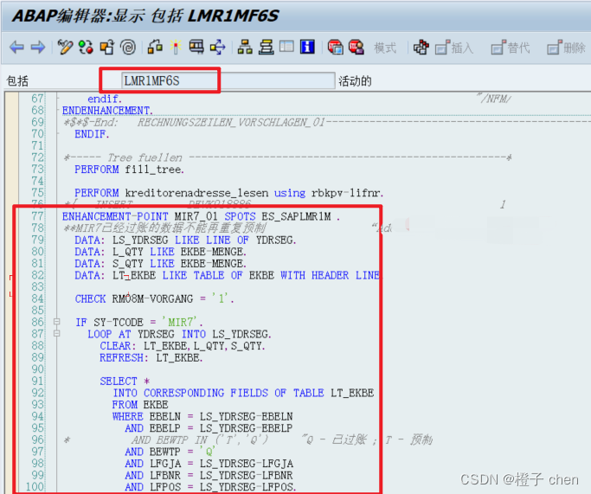Click AND LFGJA condition line
This screenshot has width=591, height=494.
pyautogui.click(x=209, y=463)
